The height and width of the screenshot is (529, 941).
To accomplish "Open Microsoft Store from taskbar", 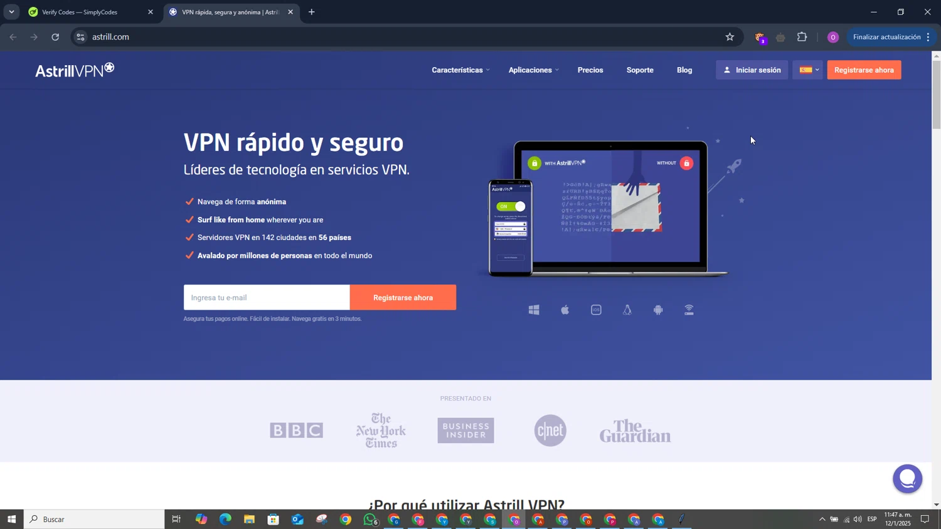I will [x=273, y=519].
